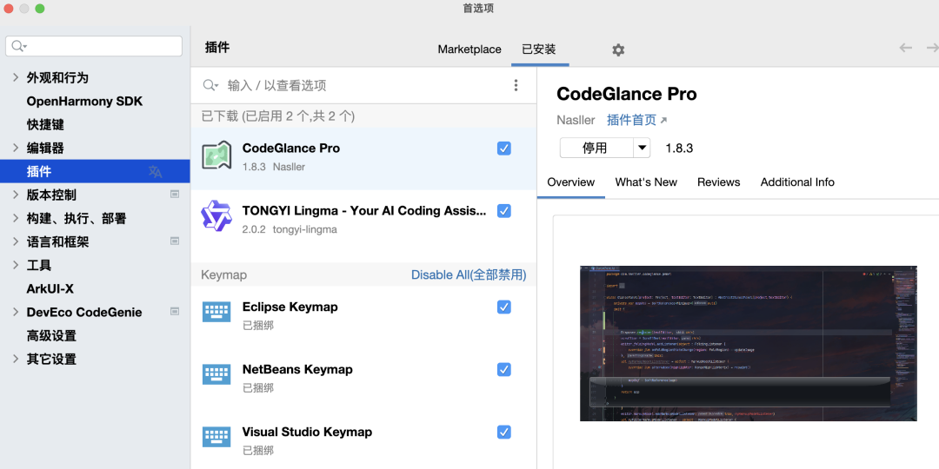
Task: Select OpenHarmony SDK in the sidebar
Action: coord(84,101)
